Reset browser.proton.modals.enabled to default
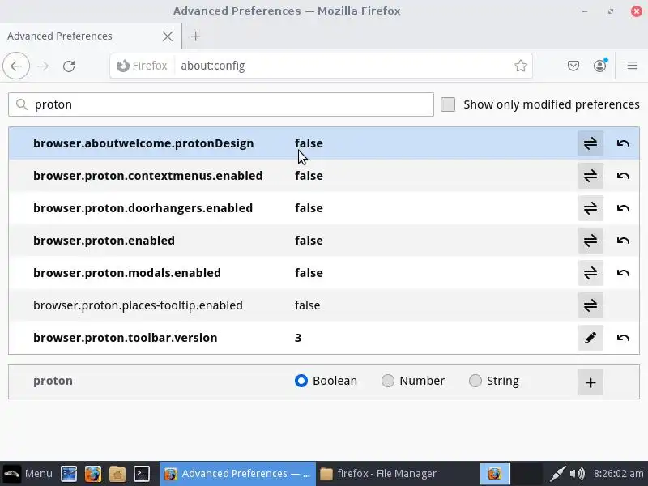The width and height of the screenshot is (648, 486). 623,273
